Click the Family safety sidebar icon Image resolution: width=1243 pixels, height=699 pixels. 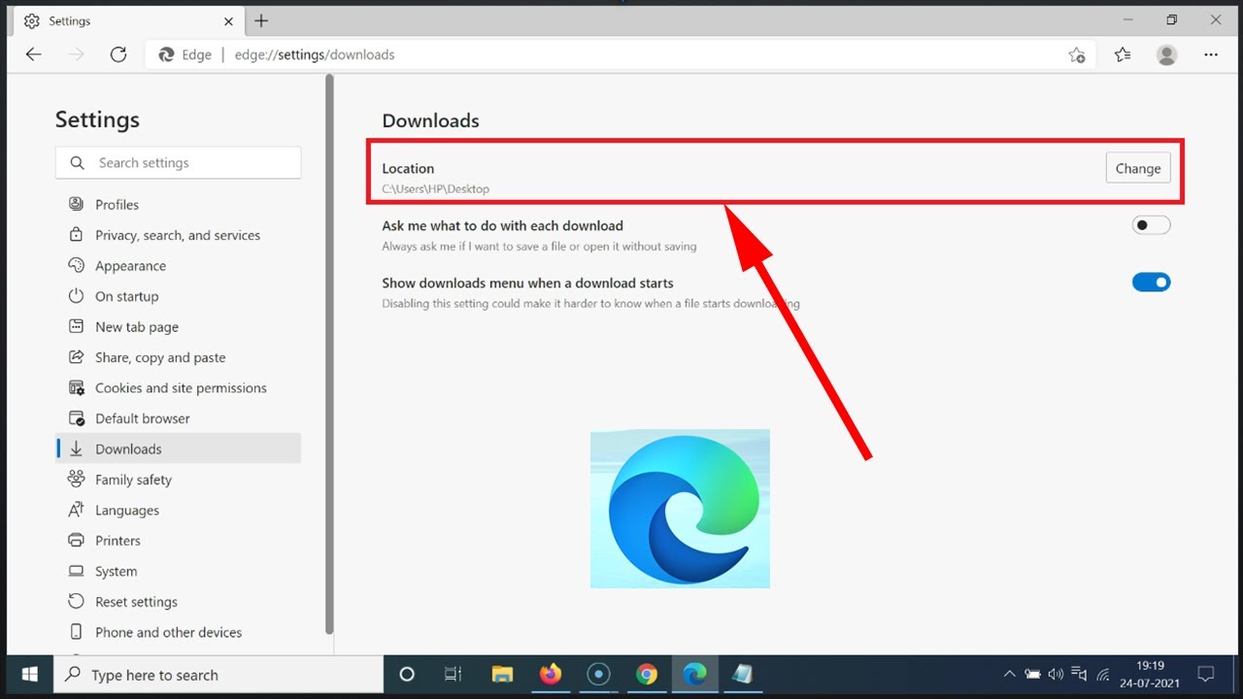(76, 479)
